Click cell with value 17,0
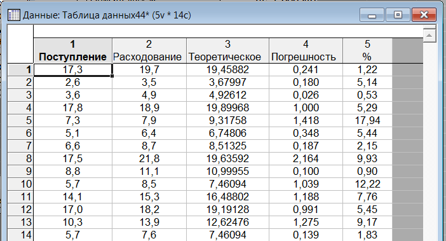446x241 pixels. 73,209
